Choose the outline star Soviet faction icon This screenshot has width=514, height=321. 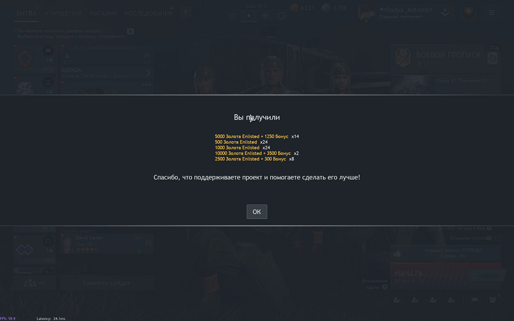[x=232, y=16]
